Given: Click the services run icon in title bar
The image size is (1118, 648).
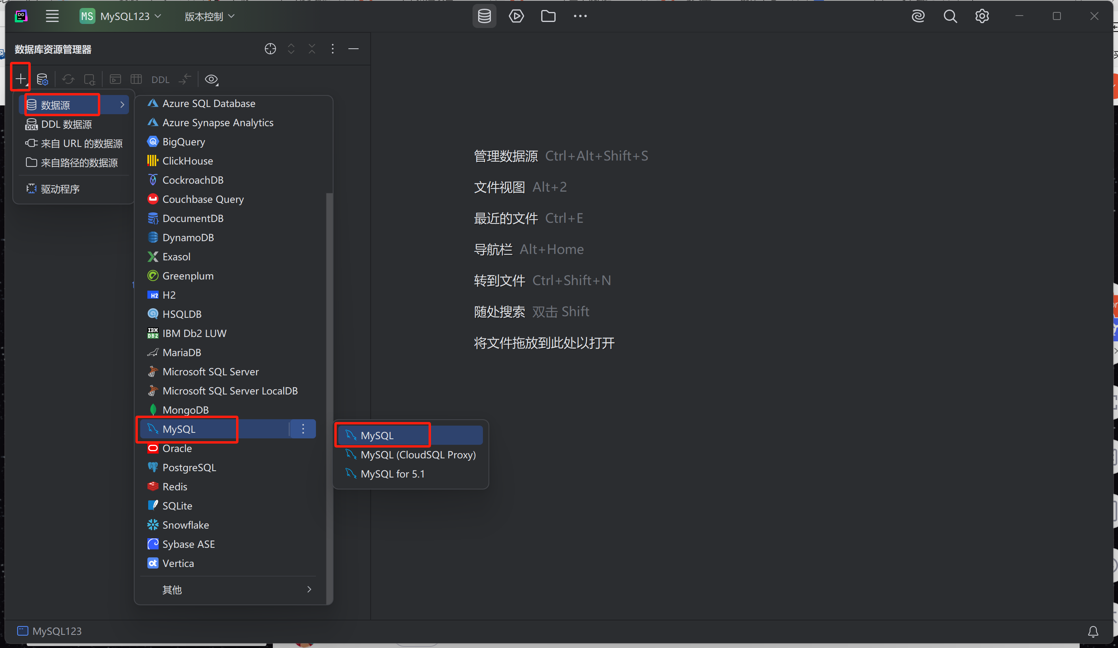Looking at the screenshot, I should click(x=516, y=16).
